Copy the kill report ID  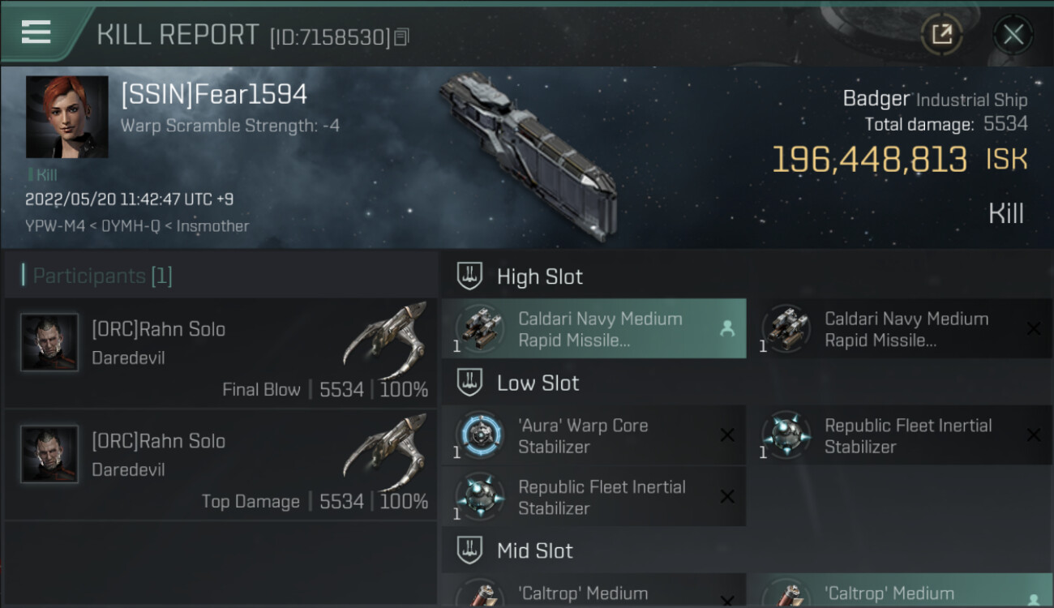[402, 37]
